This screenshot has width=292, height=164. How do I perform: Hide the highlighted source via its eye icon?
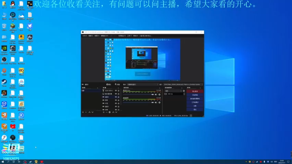tap(116, 97)
